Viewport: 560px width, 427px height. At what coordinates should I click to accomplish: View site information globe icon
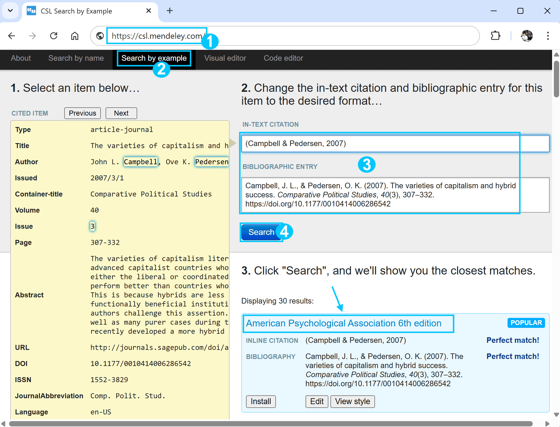tap(100, 36)
